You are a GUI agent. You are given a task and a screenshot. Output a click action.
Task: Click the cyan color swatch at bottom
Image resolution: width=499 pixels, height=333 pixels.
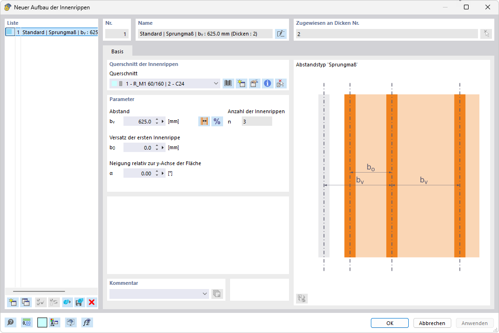point(43,323)
